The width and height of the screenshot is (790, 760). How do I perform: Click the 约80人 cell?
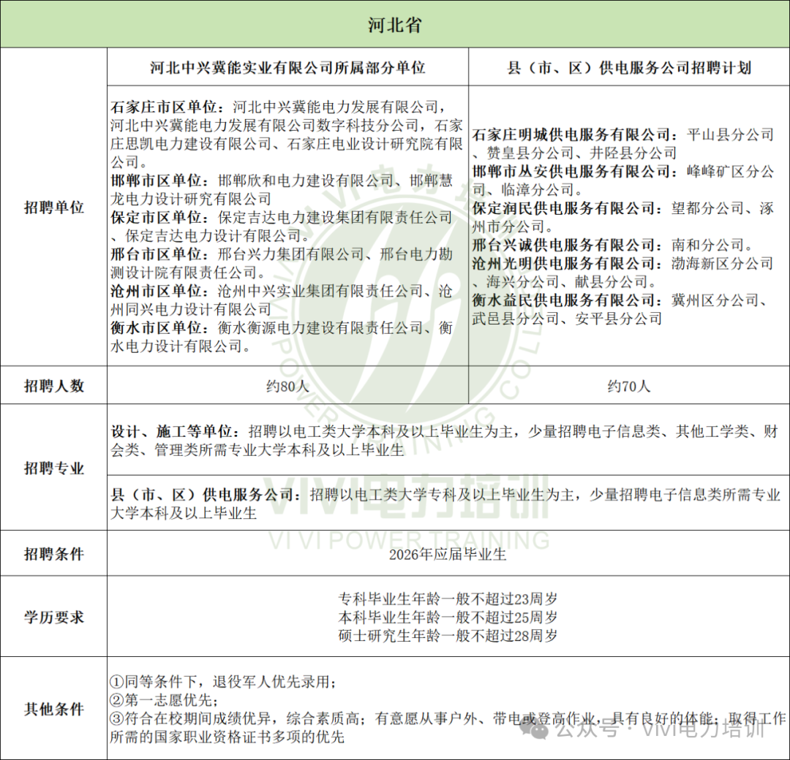[x=287, y=386]
